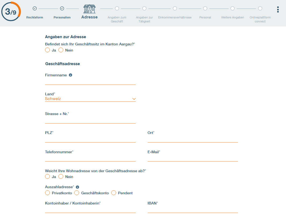This screenshot has width=286, height=221.
Task: Click the completed Rechtsform checkmark icon
Action: click(x=35, y=9)
